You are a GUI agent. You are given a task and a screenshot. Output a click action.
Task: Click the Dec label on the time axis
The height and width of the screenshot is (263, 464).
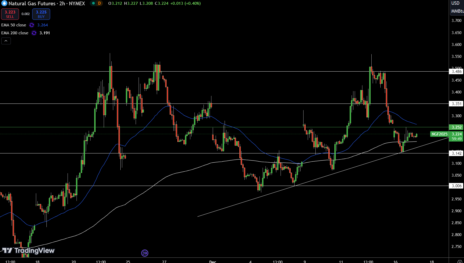(212, 262)
